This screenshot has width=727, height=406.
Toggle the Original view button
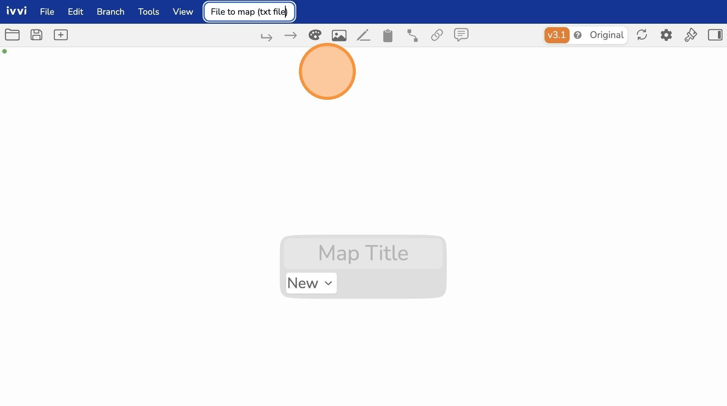click(607, 35)
